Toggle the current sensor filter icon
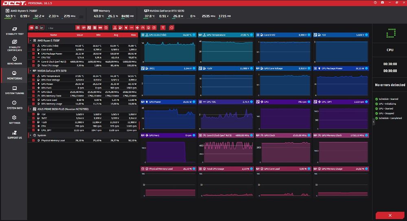Screen dimensions: 407x221 point(131,28)
